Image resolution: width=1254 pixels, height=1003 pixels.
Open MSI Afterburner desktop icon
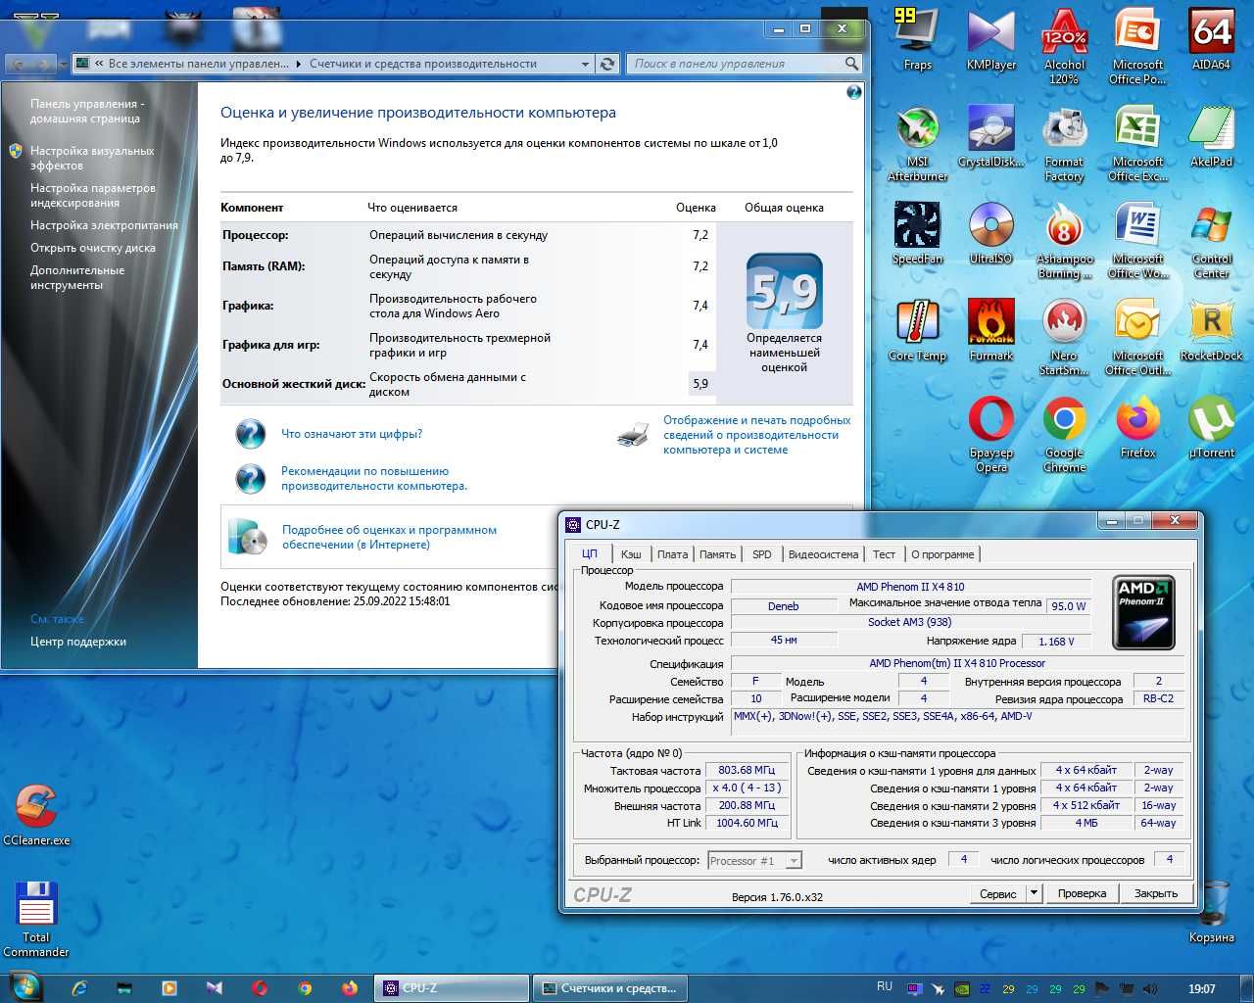917,143
